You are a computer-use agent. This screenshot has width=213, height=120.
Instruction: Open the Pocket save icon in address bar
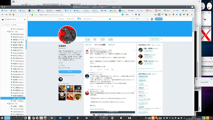(x=136, y=15)
